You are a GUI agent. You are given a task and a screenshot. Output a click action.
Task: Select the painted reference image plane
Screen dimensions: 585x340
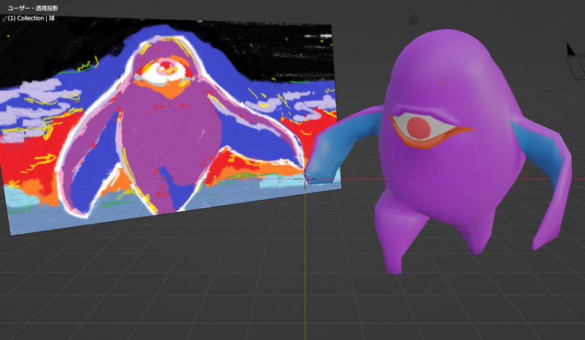170,125
